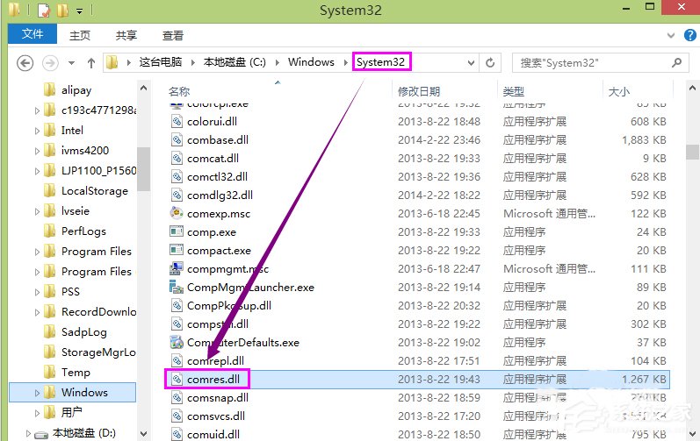
Task: Select the lvseie folder in tree
Action: click(x=67, y=210)
